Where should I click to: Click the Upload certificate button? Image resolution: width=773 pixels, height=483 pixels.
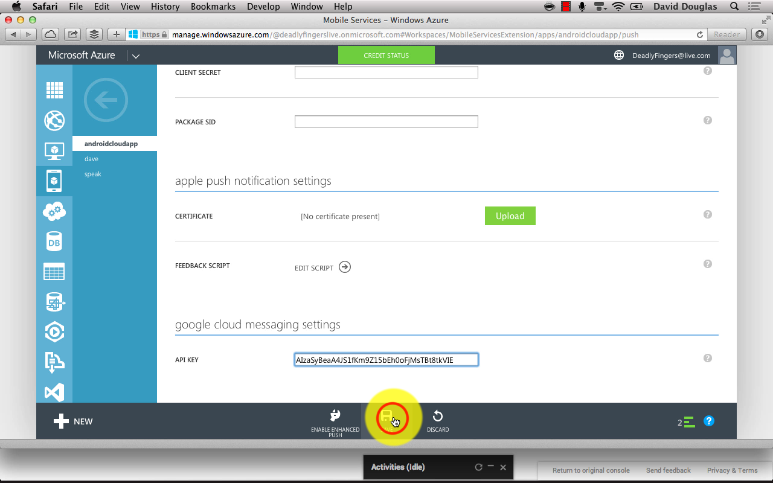click(x=510, y=216)
